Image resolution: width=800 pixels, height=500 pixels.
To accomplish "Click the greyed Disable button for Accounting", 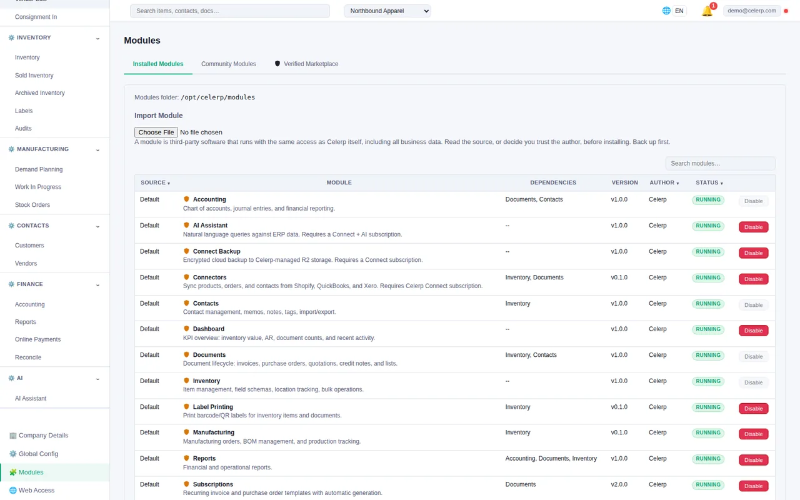I will 753,201.
